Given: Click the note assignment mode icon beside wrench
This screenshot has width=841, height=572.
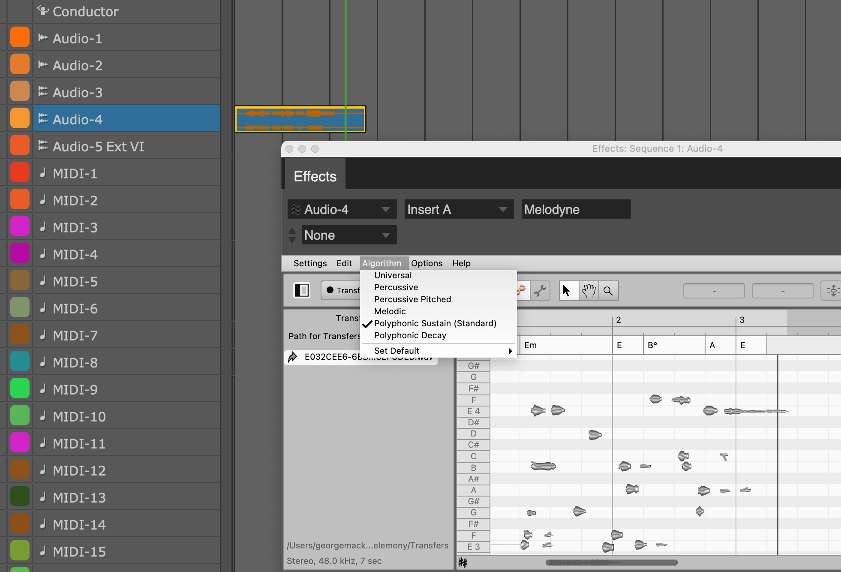Looking at the screenshot, I should click(x=523, y=291).
